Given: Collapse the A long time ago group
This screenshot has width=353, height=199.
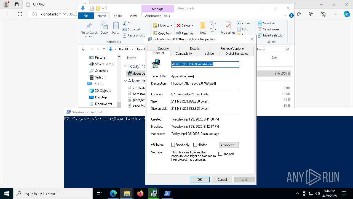Looking at the screenshot, I should tap(125, 81).
